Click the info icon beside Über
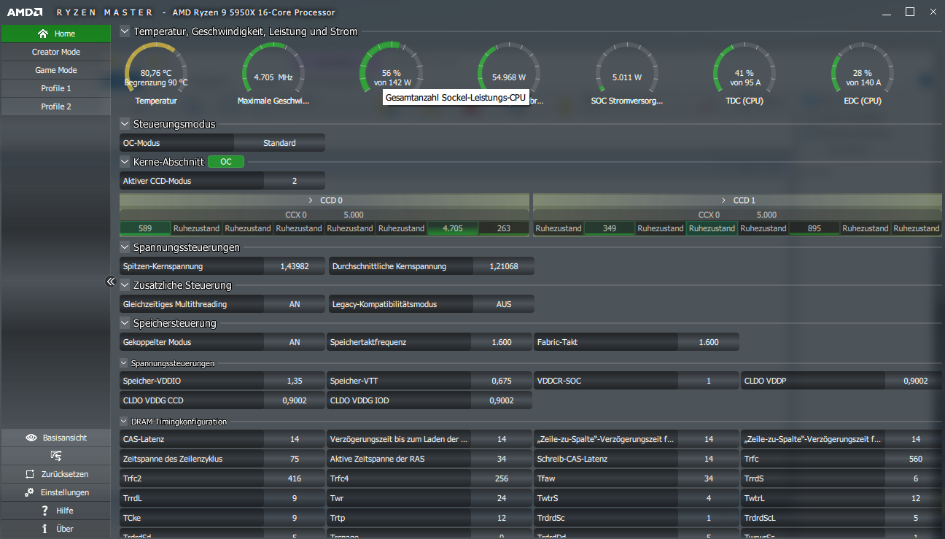Image resolution: width=945 pixels, height=539 pixels. (x=45, y=529)
